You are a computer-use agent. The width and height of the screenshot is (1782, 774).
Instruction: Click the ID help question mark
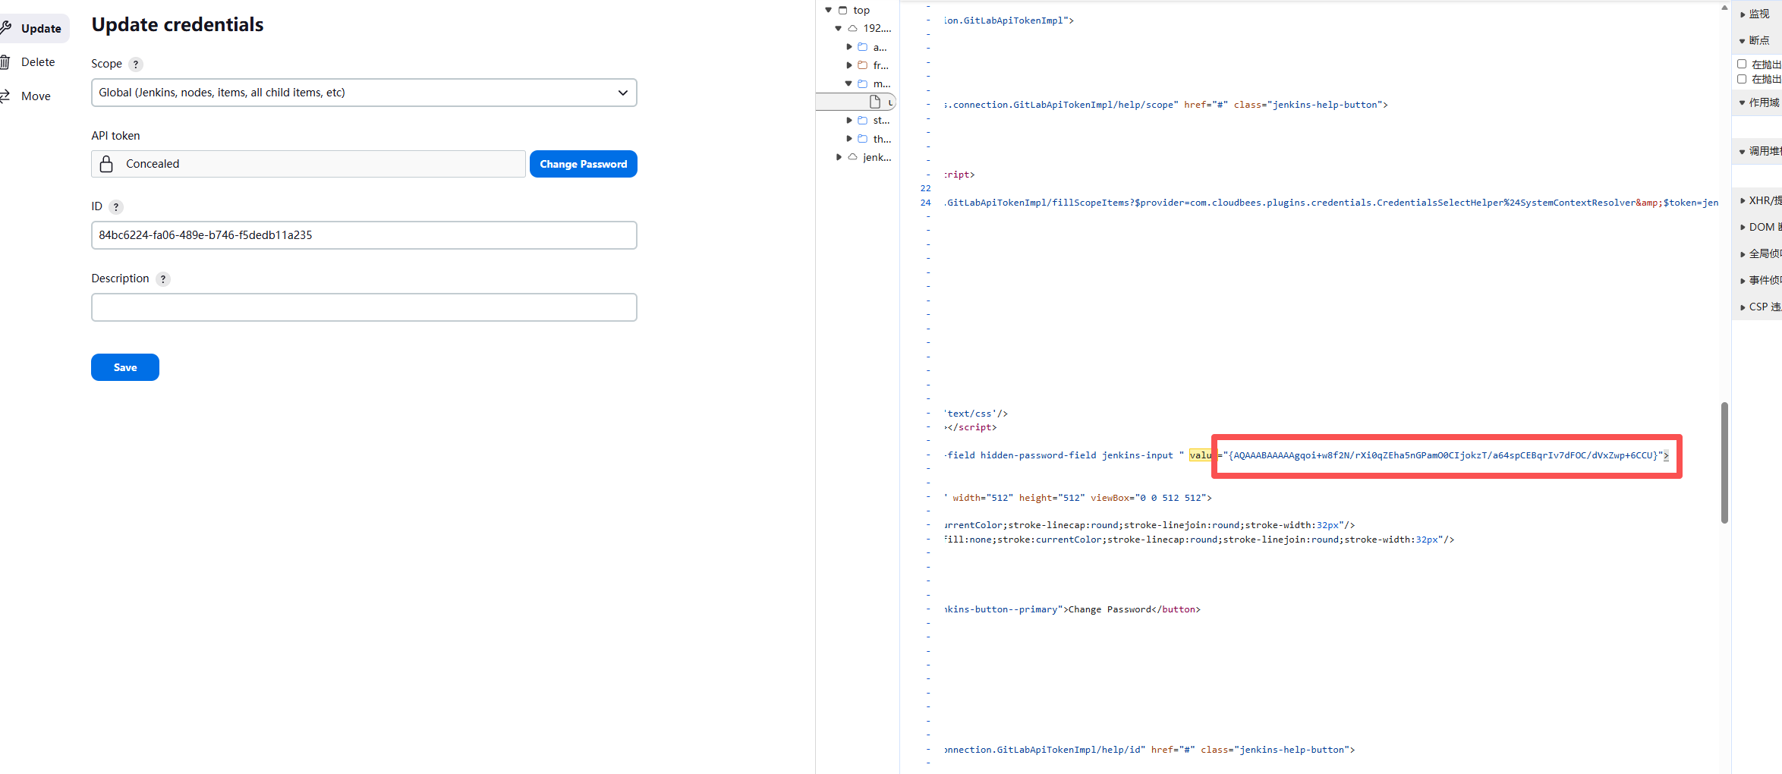(x=116, y=207)
